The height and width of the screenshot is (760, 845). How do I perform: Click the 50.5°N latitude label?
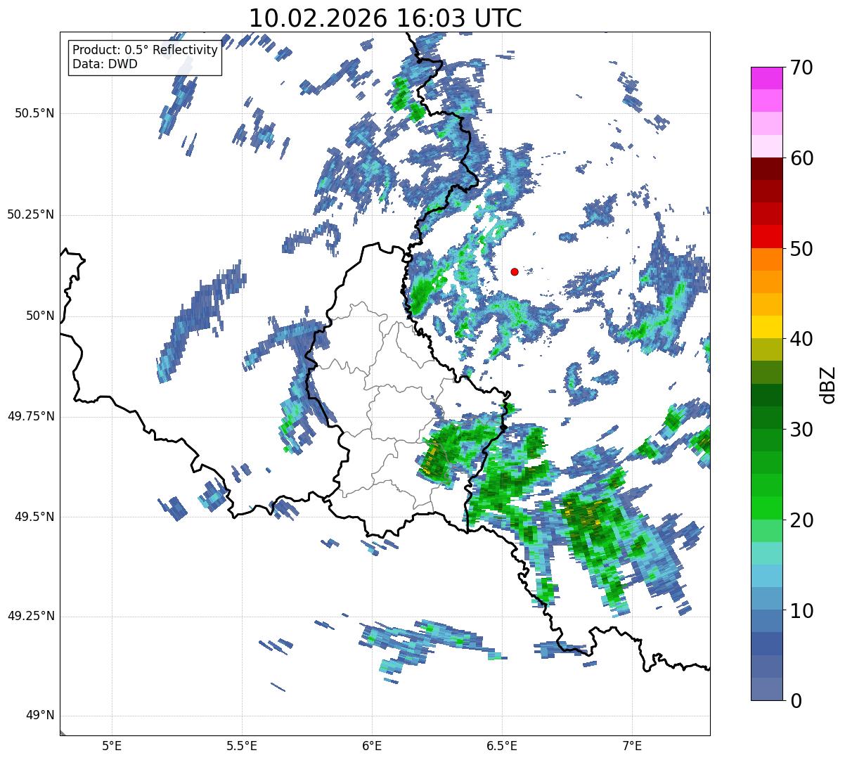pyautogui.click(x=34, y=113)
